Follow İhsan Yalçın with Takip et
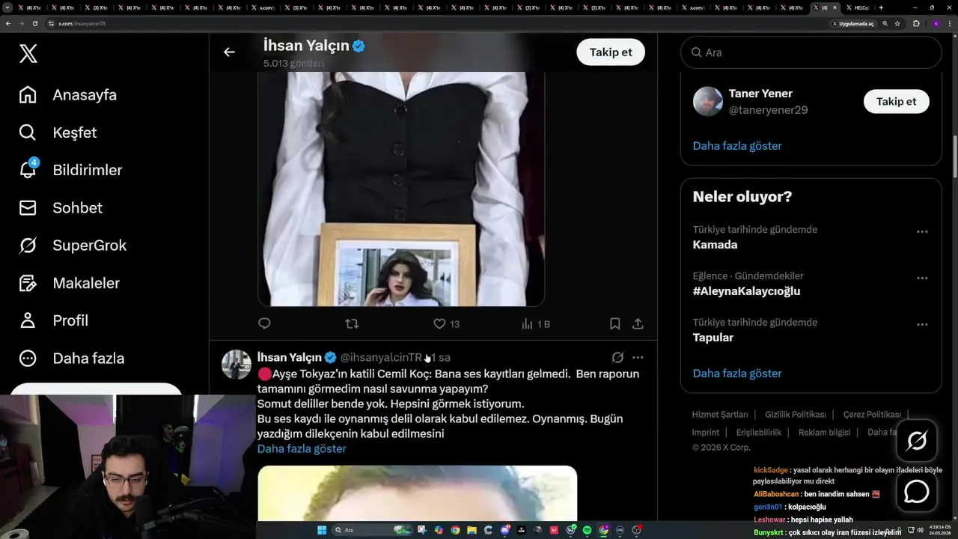This screenshot has width=958, height=539. click(611, 52)
